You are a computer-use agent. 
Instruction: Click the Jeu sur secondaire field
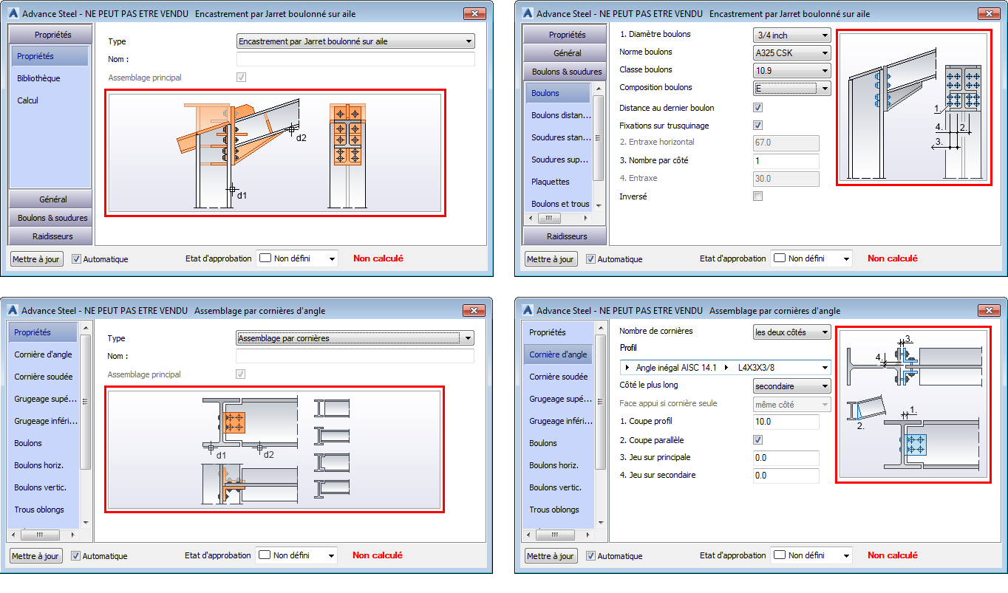point(786,476)
